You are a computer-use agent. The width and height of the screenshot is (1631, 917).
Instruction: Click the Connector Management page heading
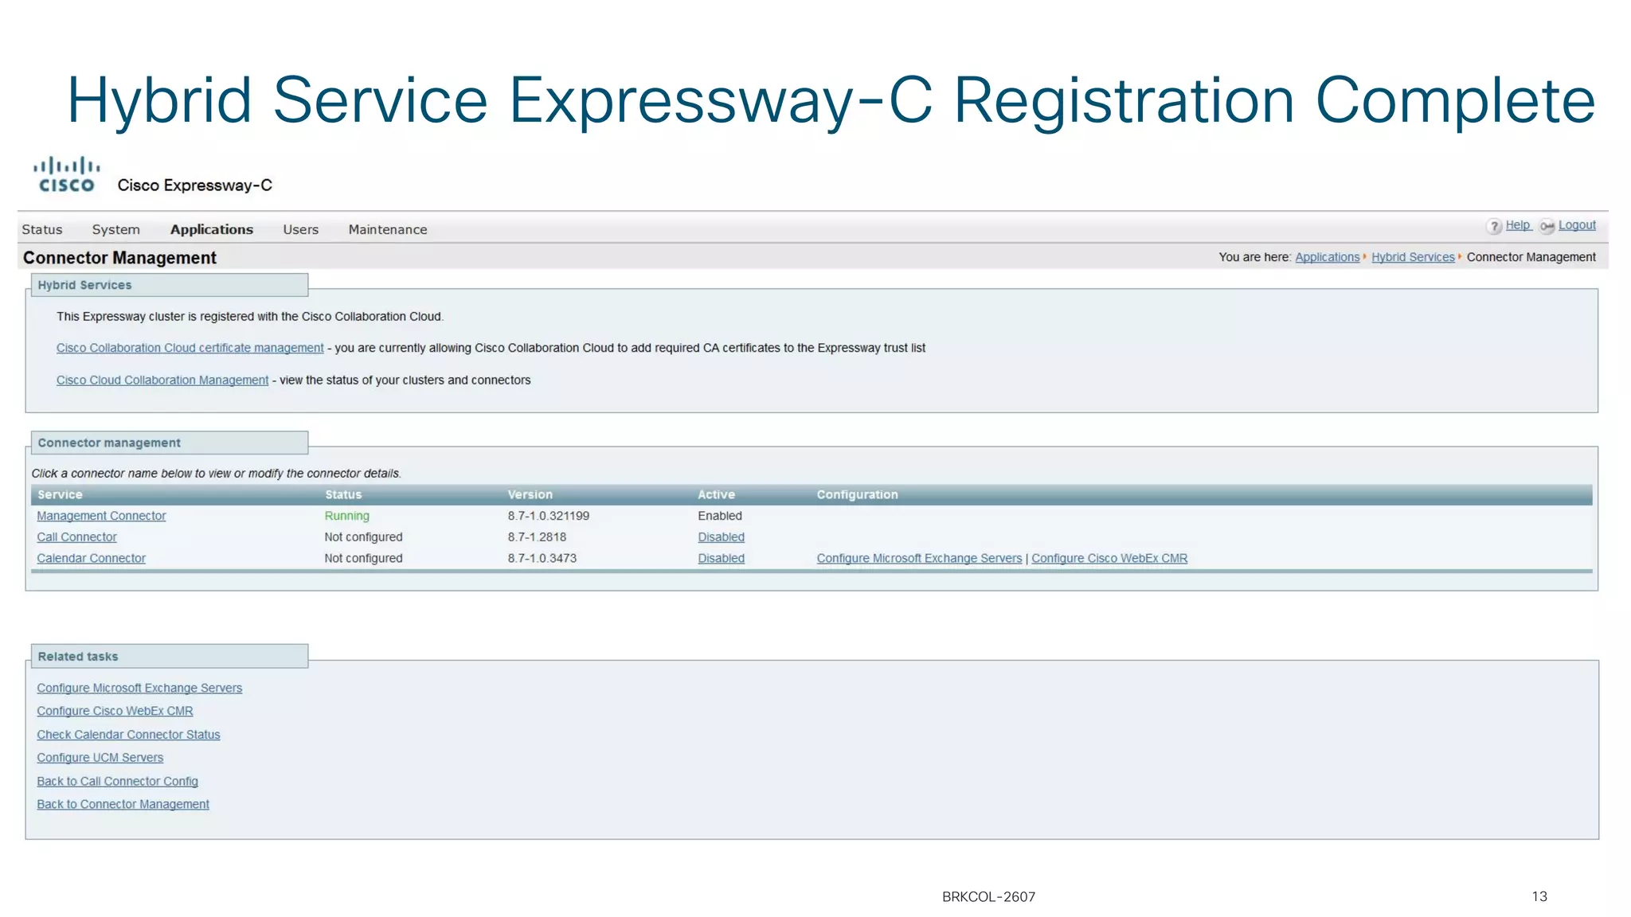pos(119,258)
